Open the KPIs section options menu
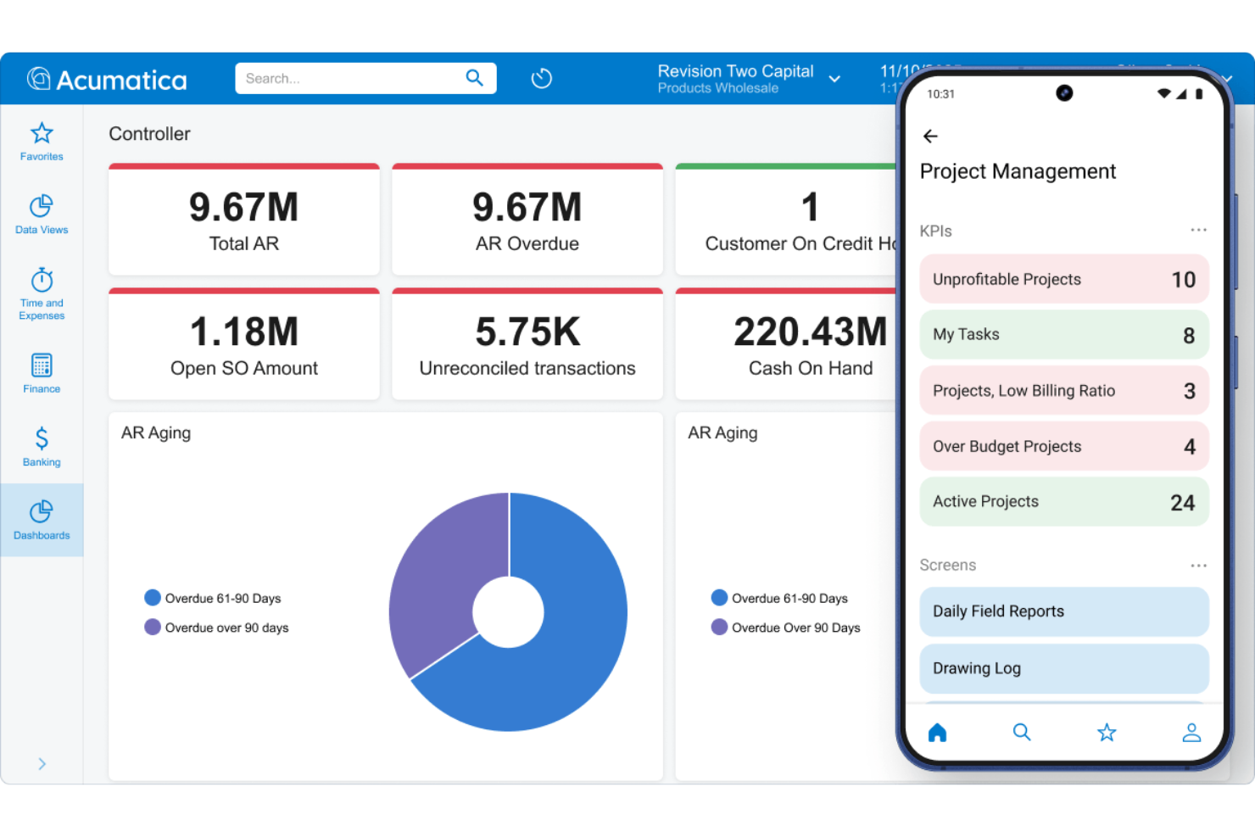 1198,230
